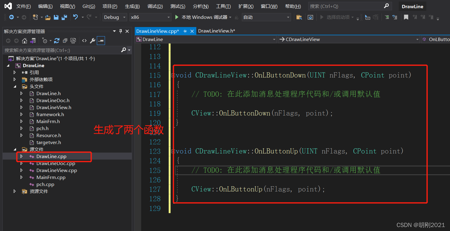The image size is (450, 231).
Task: Expand the 资源文件 folder
Action: (x=15, y=191)
